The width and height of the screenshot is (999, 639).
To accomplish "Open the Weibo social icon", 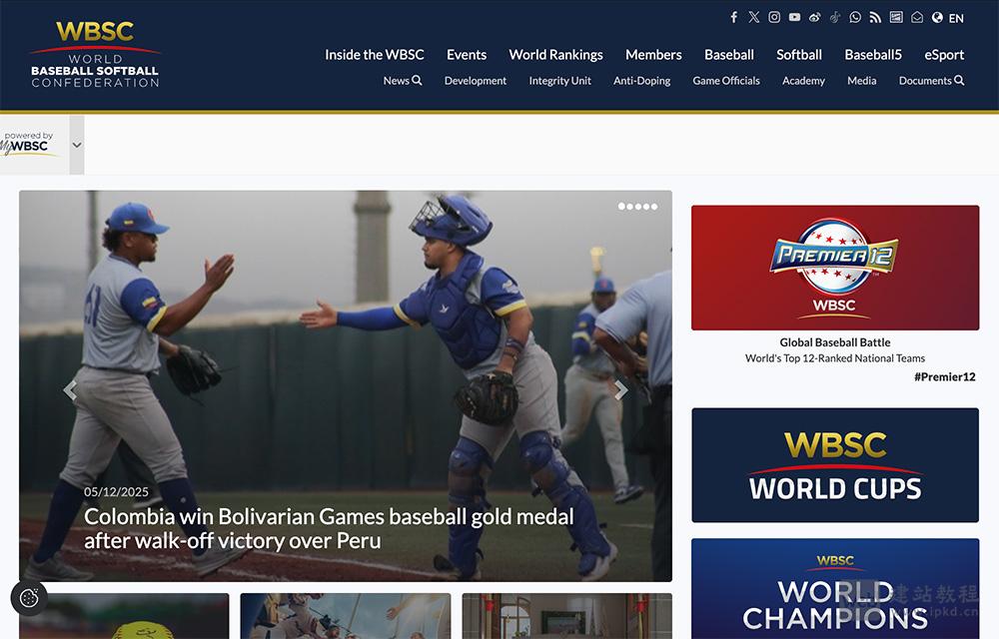I will pyautogui.click(x=815, y=17).
